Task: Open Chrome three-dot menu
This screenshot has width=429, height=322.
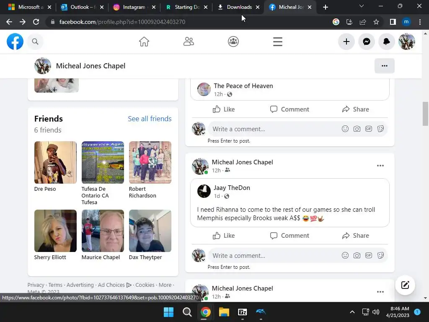Action: [x=420, y=22]
